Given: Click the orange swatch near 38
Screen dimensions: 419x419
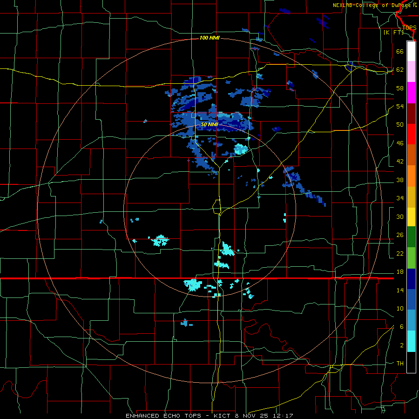Looking at the screenshot, I should click(411, 176).
